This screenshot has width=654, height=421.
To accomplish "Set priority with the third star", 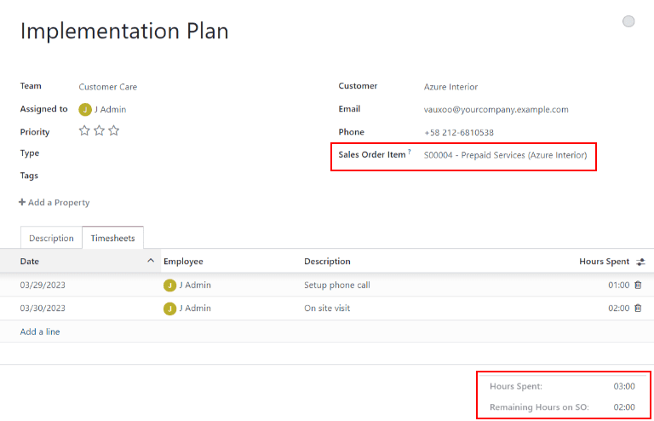I will 114,131.
